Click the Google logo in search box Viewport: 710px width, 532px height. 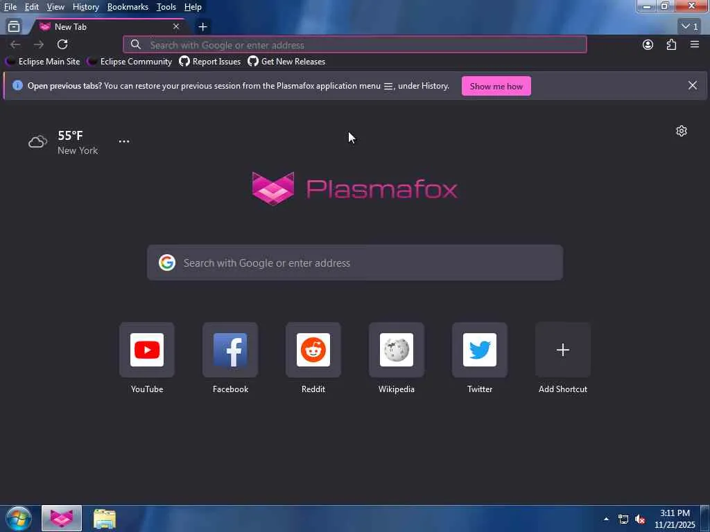click(167, 263)
